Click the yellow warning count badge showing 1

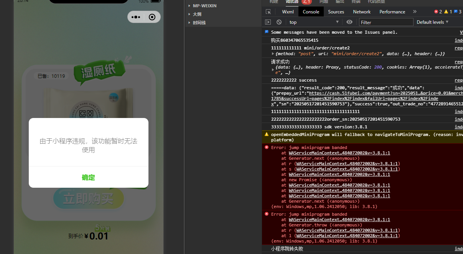pos(448,12)
